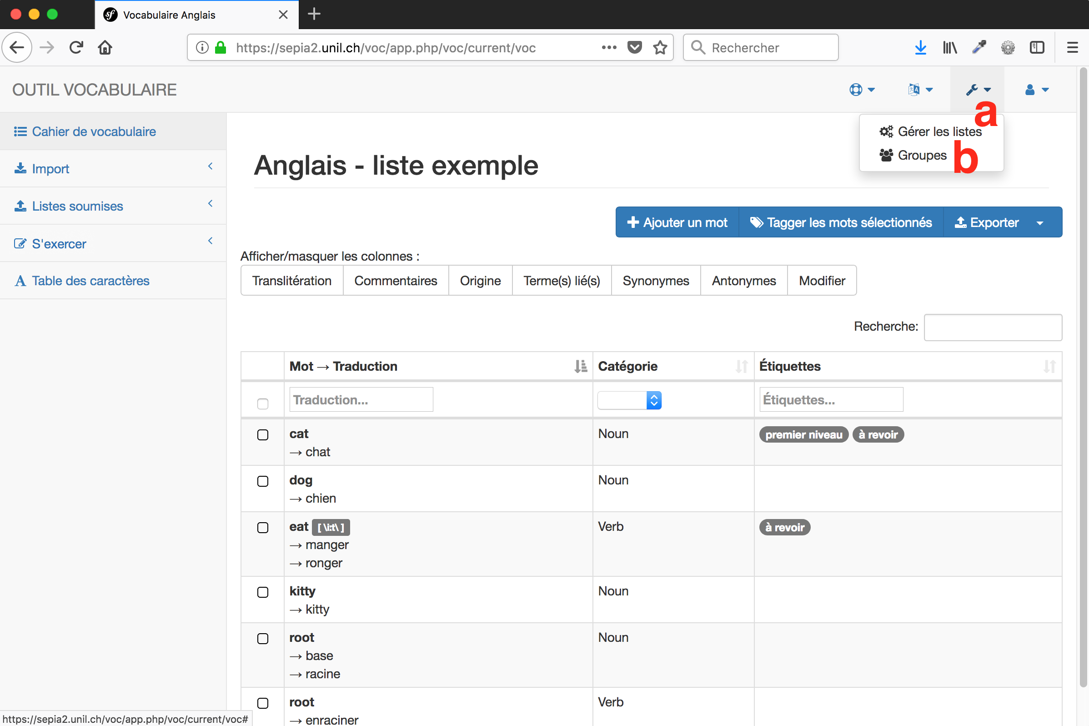Choose Gérer les listes menu entry
Screen dimensions: 1089x726
(x=938, y=131)
